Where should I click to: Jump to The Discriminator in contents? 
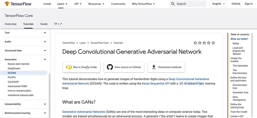coord(240,72)
